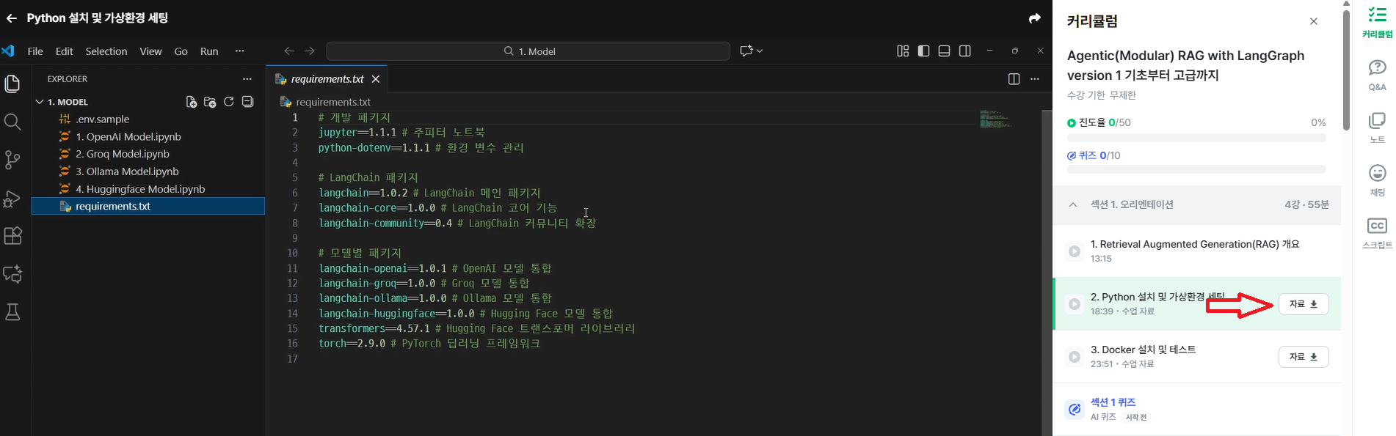Click the jupyter==1.1.1 line in editor
The width and height of the screenshot is (1396, 436).
pyautogui.click(x=401, y=133)
